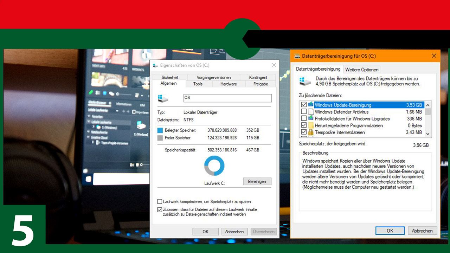Open the Weitere Optionen tab
The image size is (450, 253).
tap(362, 70)
